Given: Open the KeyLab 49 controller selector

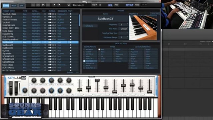Looking at the screenshot, I should click(x=78, y=5).
